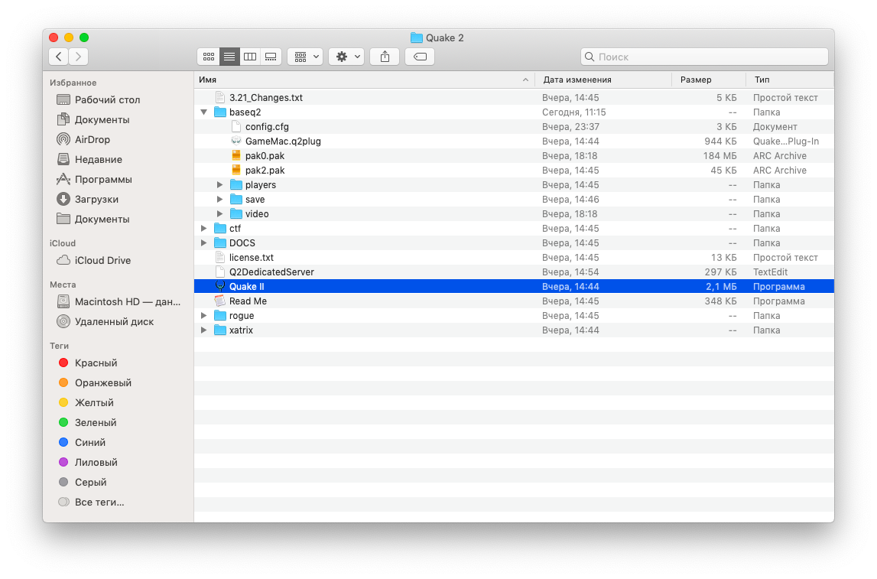
Task: Expand the save folder
Action: (x=219, y=199)
